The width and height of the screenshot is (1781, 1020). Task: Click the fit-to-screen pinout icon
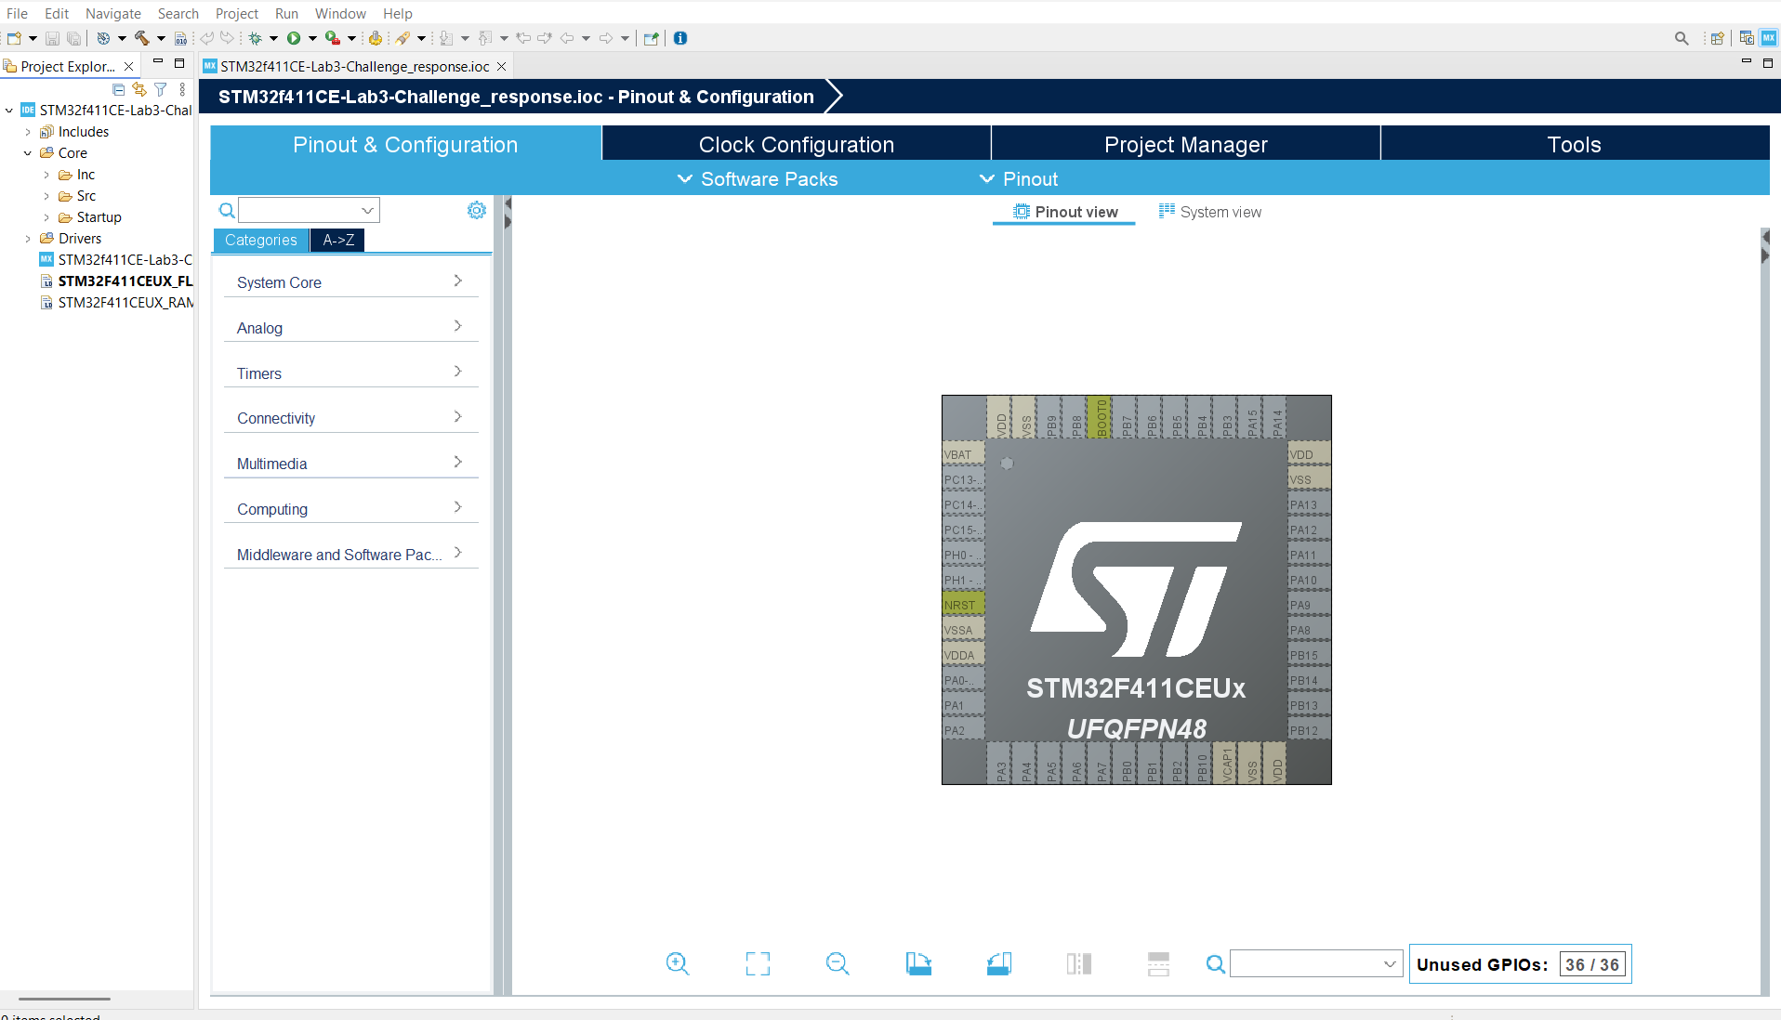pyautogui.click(x=758, y=964)
